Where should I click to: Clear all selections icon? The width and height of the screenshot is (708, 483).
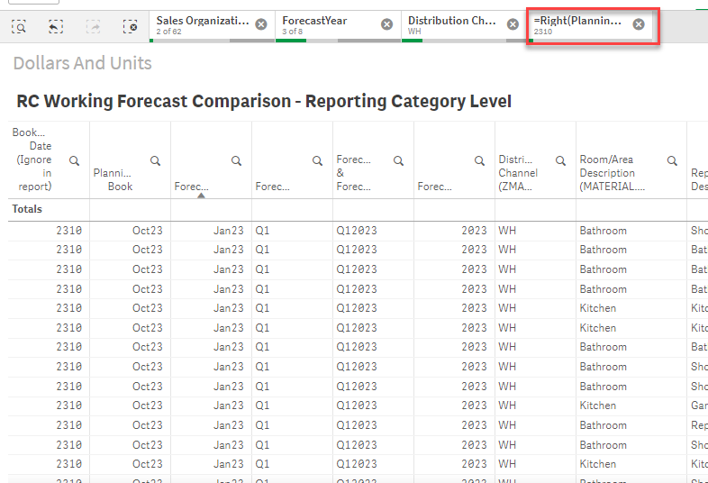(x=130, y=27)
